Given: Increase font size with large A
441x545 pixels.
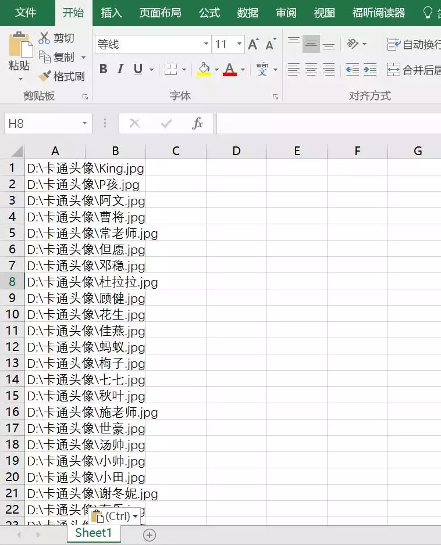Looking at the screenshot, I should click(x=254, y=44).
